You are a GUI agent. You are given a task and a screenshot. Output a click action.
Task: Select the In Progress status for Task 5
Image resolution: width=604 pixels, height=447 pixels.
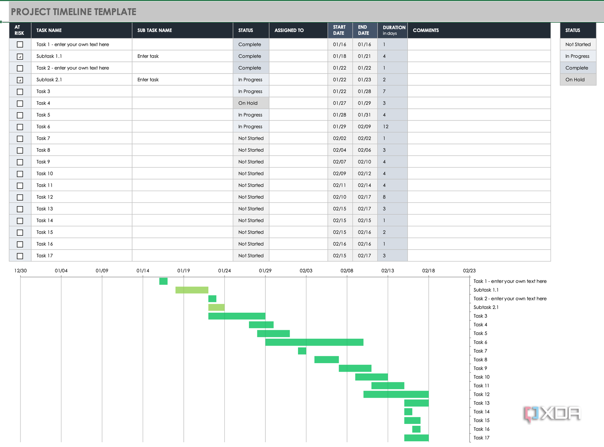[x=250, y=115]
